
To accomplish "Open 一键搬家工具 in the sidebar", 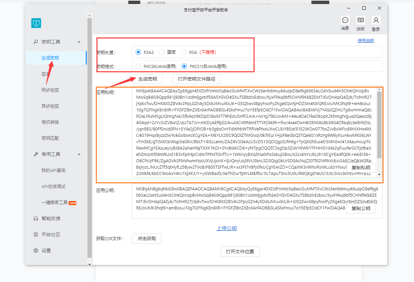I will (55, 202).
